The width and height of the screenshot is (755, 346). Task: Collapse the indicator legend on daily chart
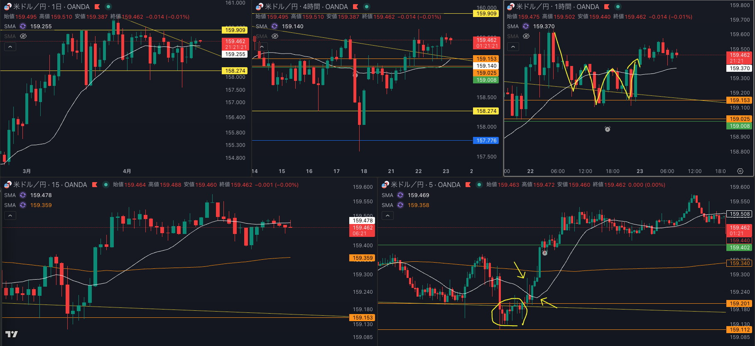click(10, 47)
